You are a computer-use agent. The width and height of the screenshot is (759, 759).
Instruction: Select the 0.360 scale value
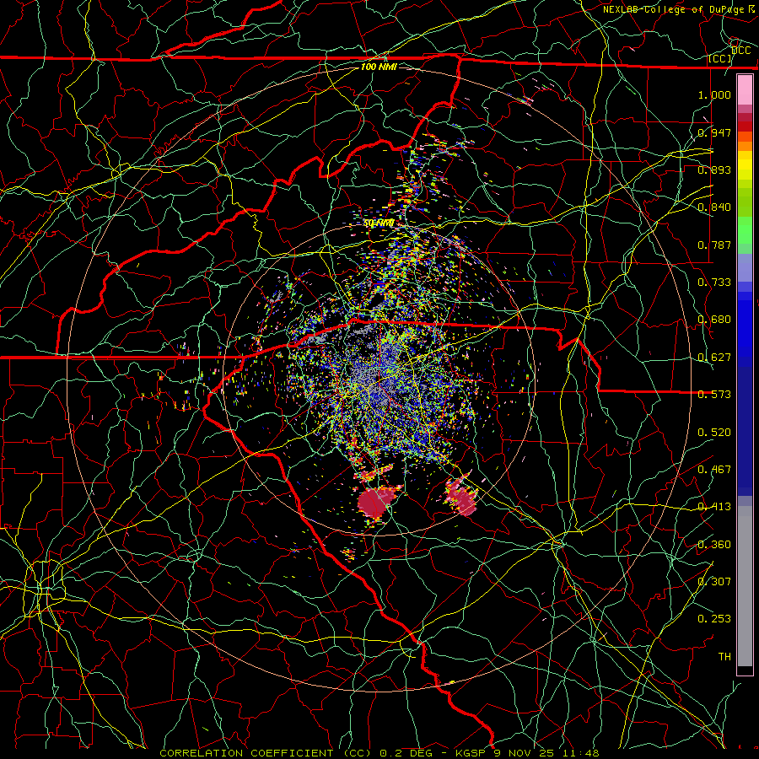point(714,545)
